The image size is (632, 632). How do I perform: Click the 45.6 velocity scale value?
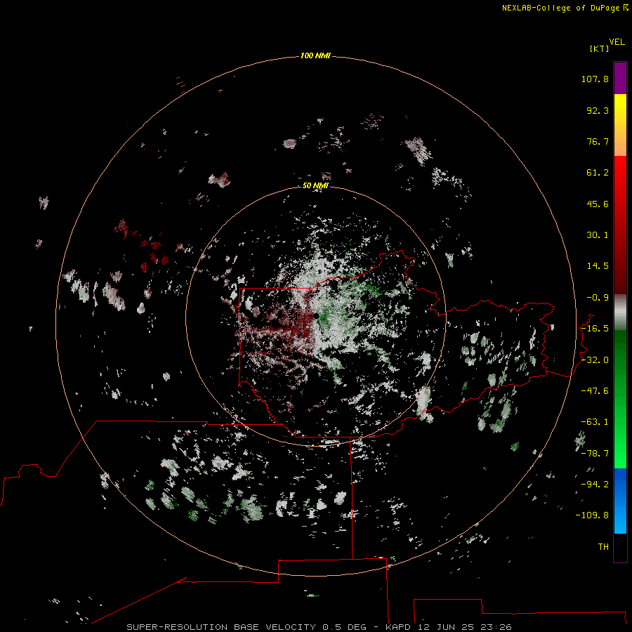click(x=598, y=204)
